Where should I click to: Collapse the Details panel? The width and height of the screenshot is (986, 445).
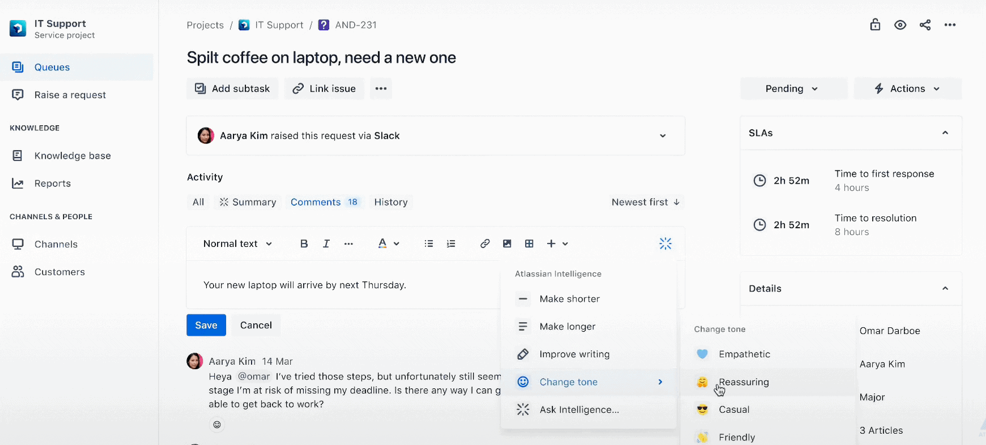click(x=945, y=289)
